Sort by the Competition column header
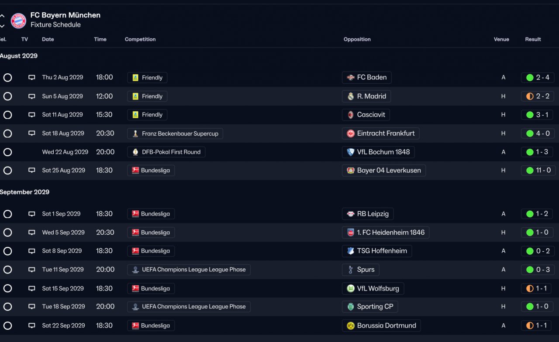559x342 pixels. 140,39
